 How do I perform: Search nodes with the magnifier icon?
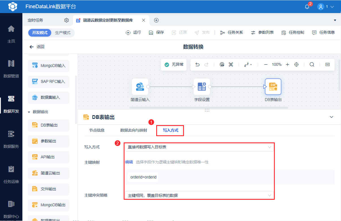click(x=312, y=65)
